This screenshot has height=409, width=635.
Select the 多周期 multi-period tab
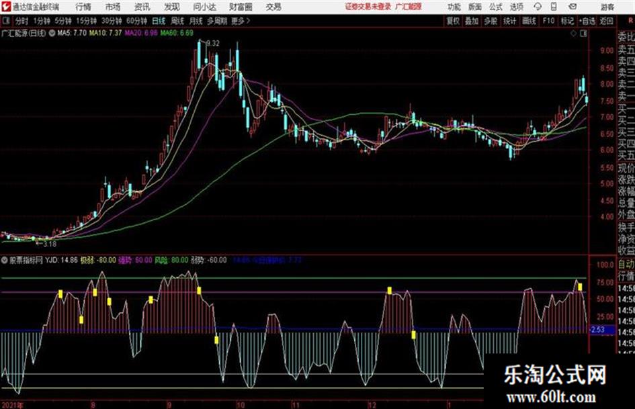pos(217,21)
